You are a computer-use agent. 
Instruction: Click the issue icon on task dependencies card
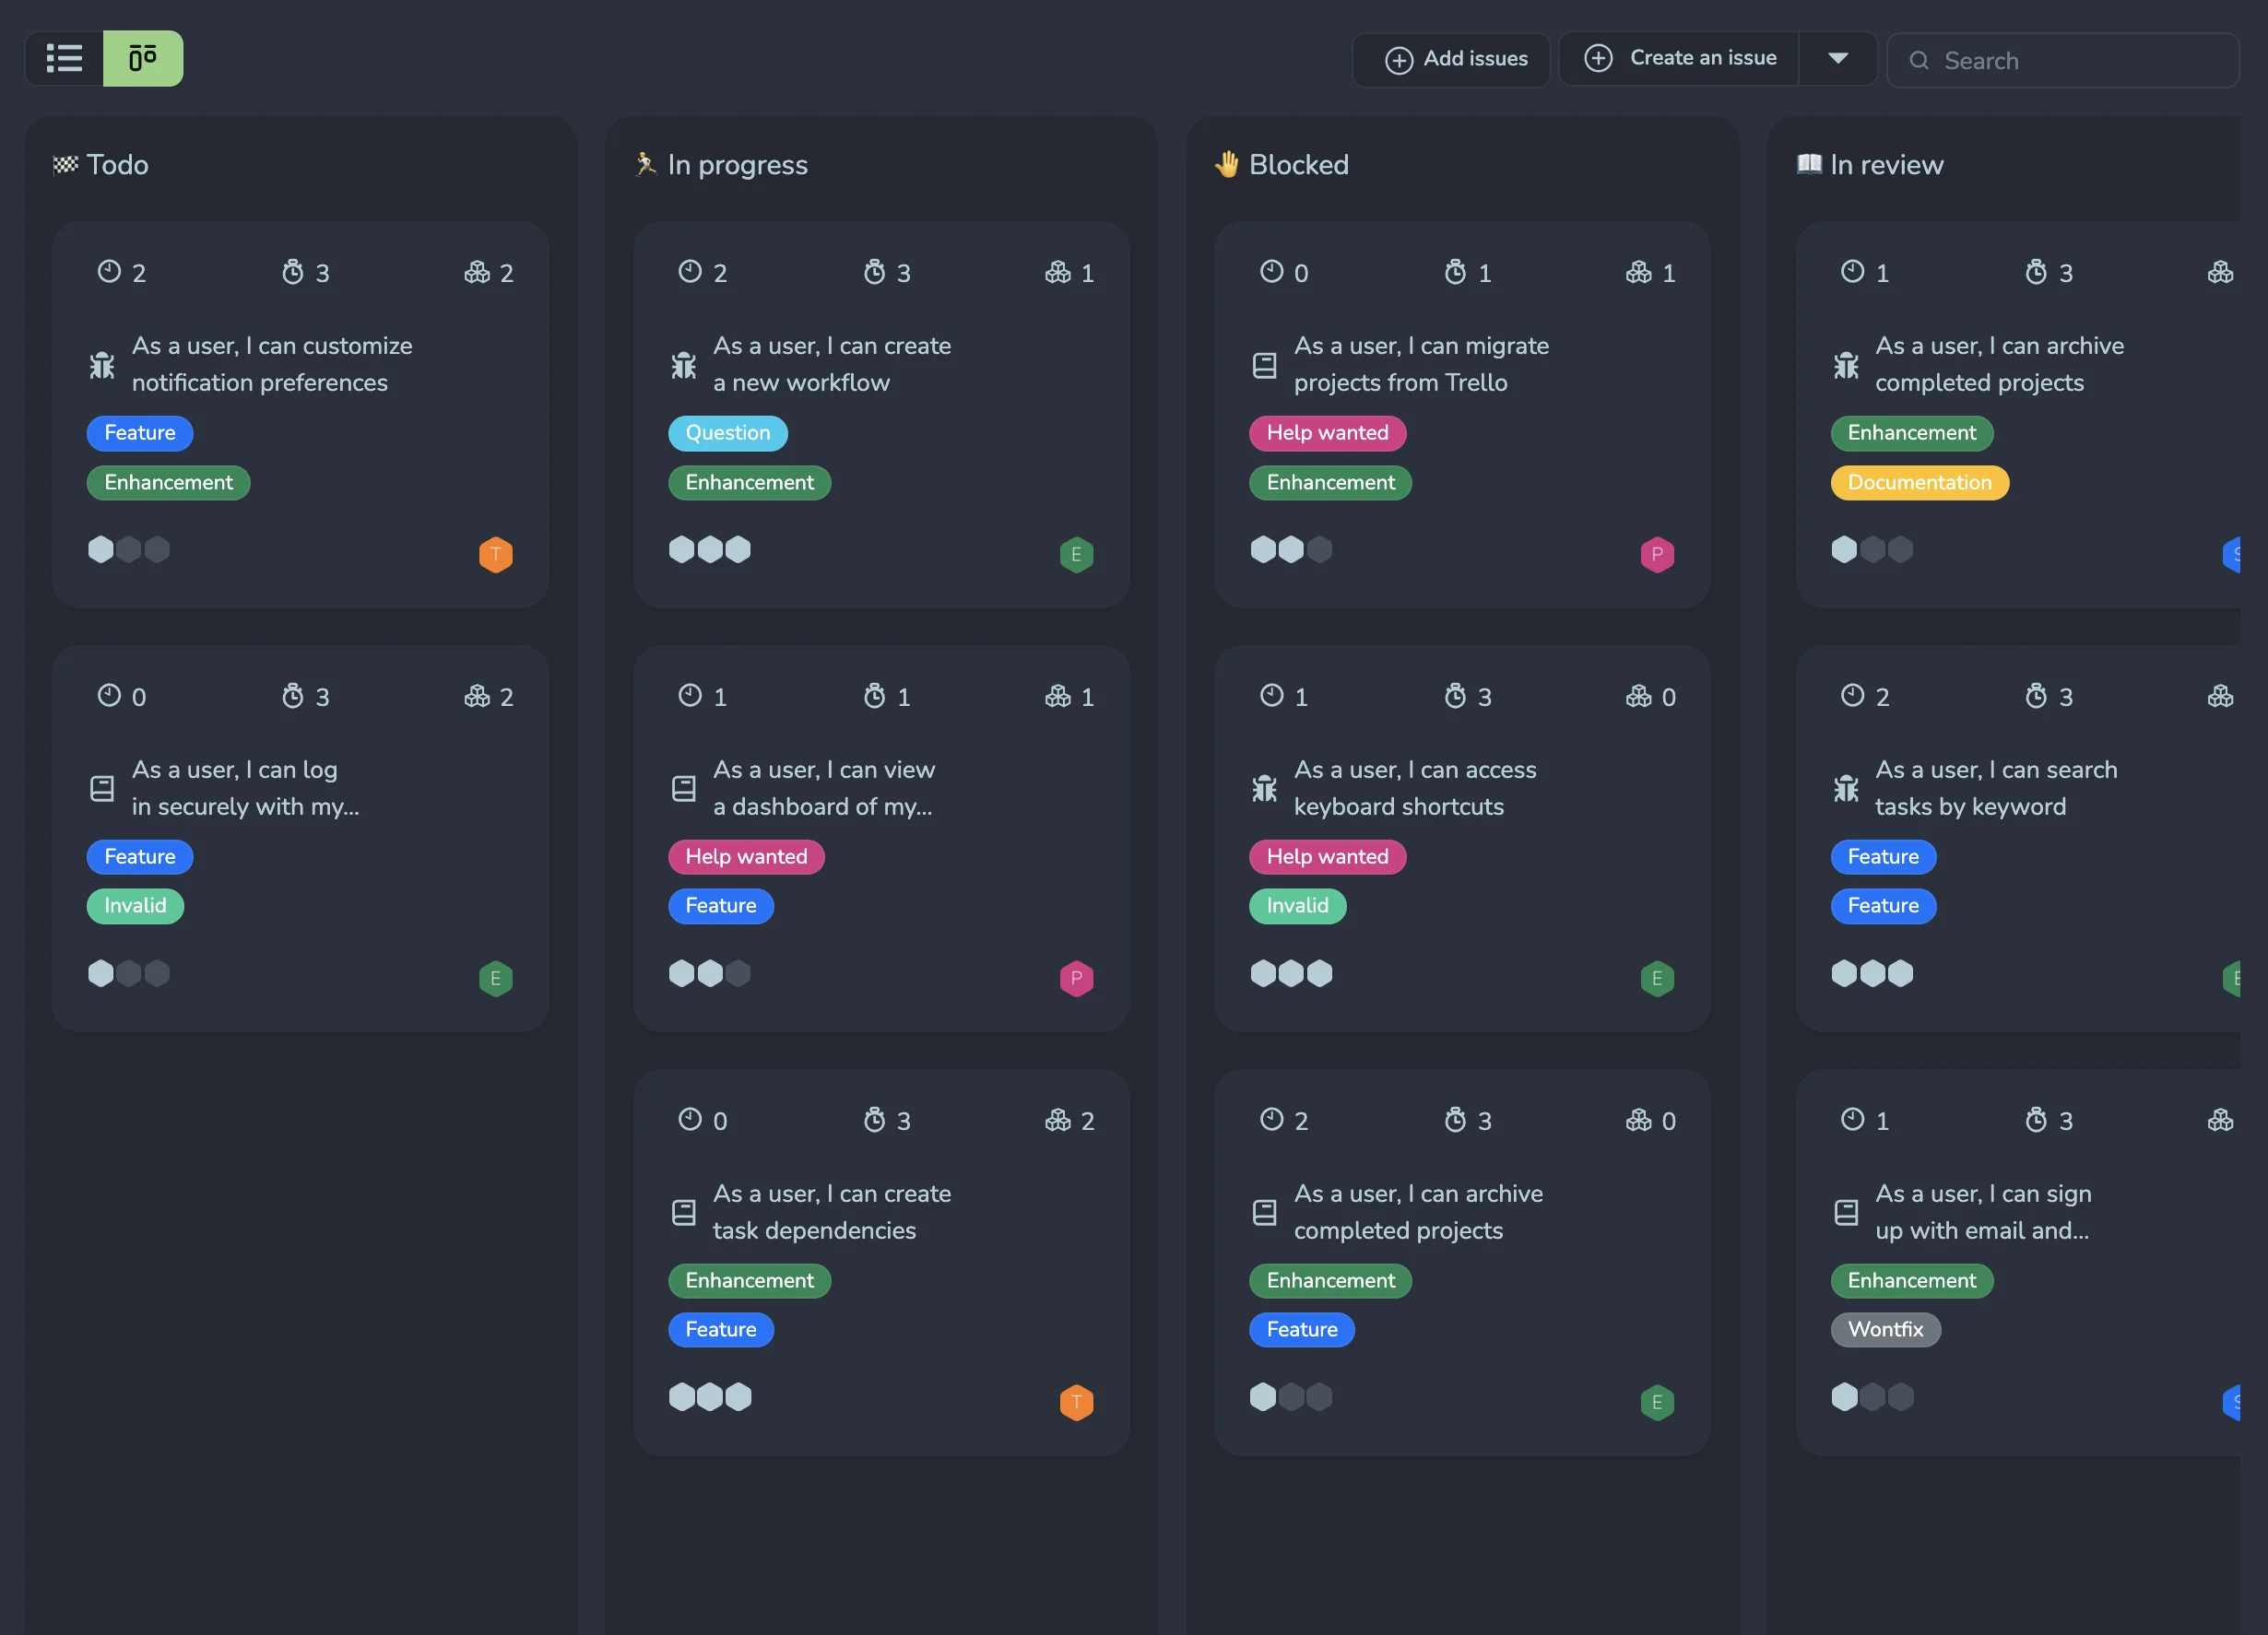tap(684, 1211)
